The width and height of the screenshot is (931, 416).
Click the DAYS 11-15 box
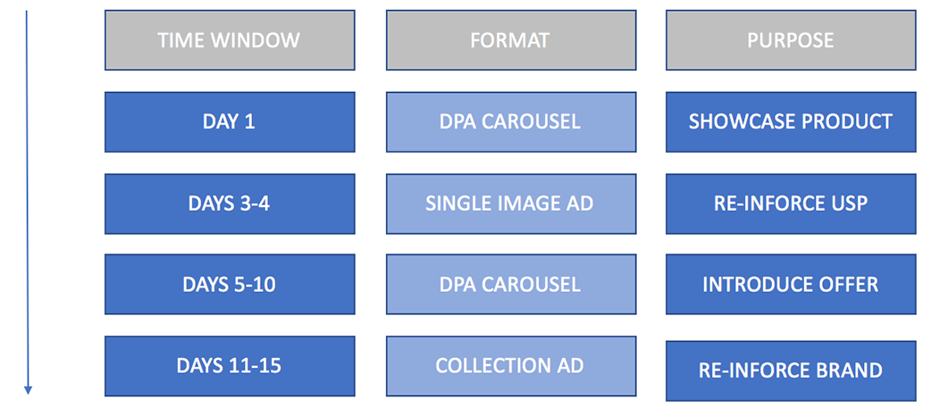pyautogui.click(x=230, y=365)
